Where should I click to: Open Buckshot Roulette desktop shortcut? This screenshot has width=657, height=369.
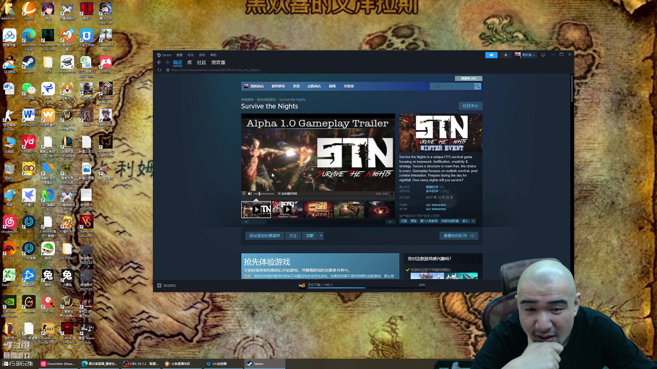pyautogui.click(x=106, y=93)
